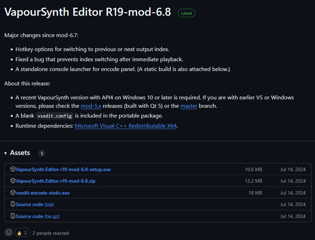Click the 13.2 MB file size
The image size is (315, 240).
click(253, 181)
